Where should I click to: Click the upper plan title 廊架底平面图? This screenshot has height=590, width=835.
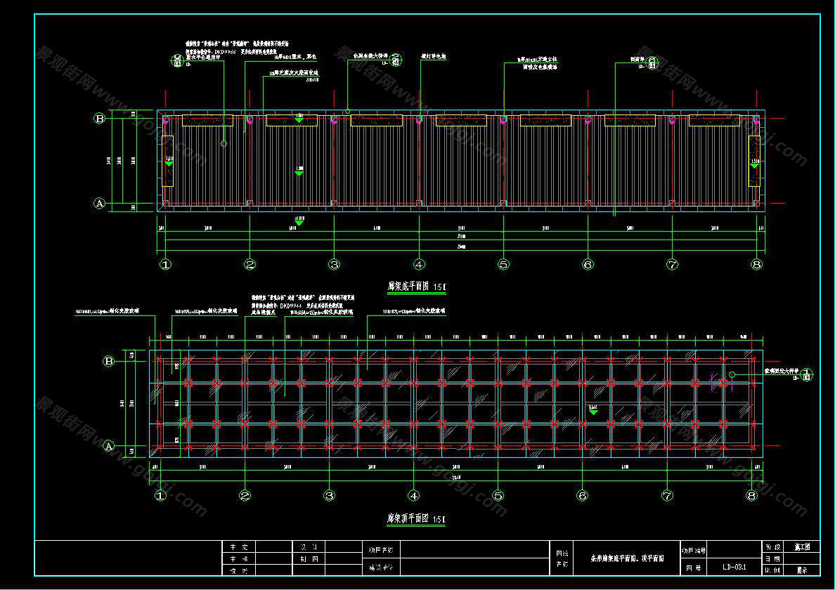tap(410, 287)
